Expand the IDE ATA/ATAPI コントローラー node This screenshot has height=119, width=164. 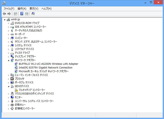tap(9, 27)
